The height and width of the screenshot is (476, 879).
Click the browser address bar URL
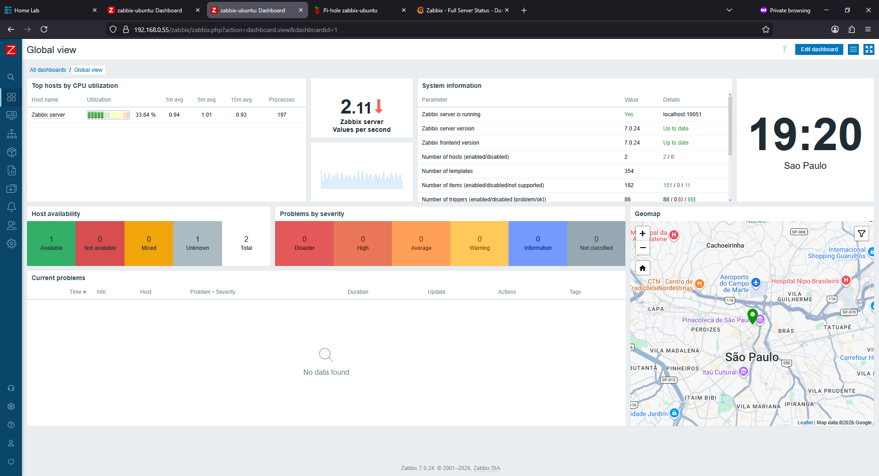pyautogui.click(x=236, y=30)
